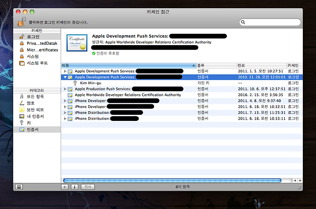Click the horizontal scrollbar thumb

coord(172,181)
